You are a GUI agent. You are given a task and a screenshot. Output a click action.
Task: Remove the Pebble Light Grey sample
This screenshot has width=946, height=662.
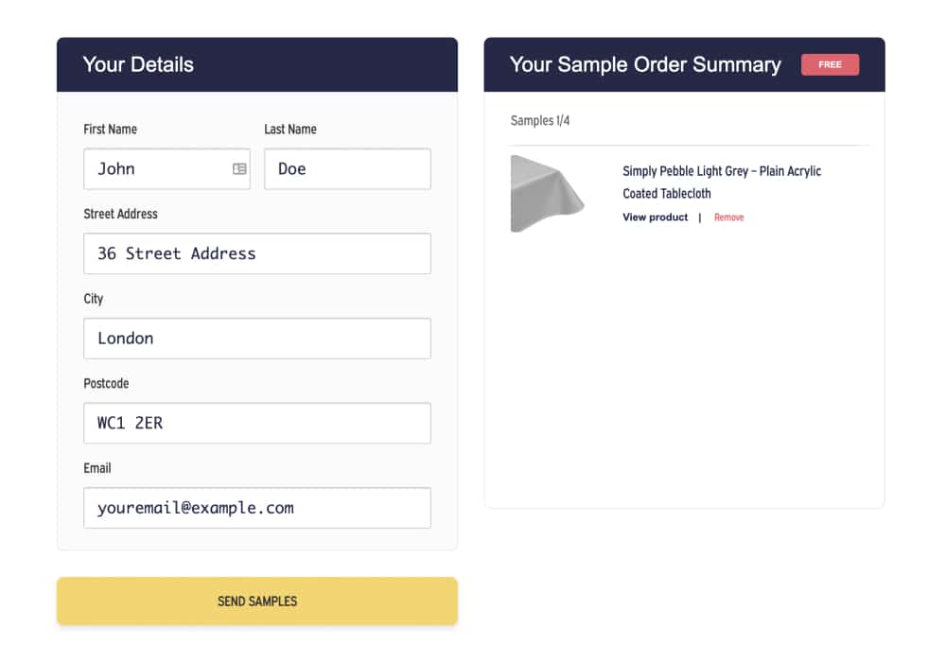coord(728,218)
